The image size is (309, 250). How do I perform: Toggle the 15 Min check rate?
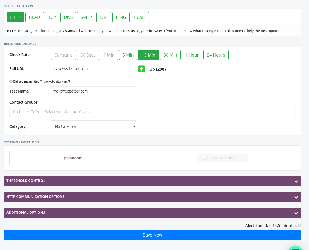(148, 55)
